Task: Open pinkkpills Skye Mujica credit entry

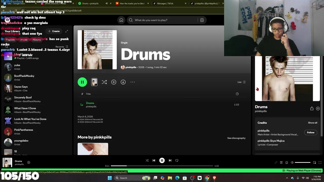Action: 271,141
